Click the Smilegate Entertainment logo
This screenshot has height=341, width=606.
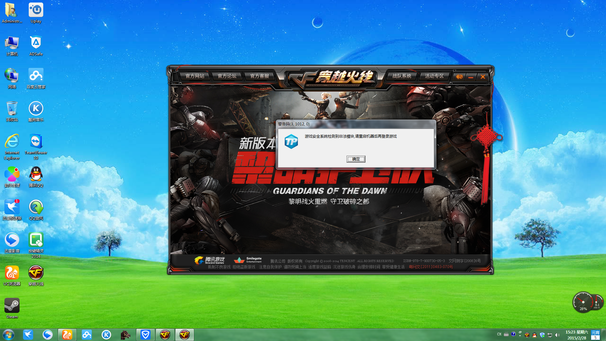point(248,260)
